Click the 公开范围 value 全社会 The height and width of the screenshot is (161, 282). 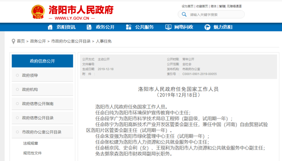click(x=186, y=64)
